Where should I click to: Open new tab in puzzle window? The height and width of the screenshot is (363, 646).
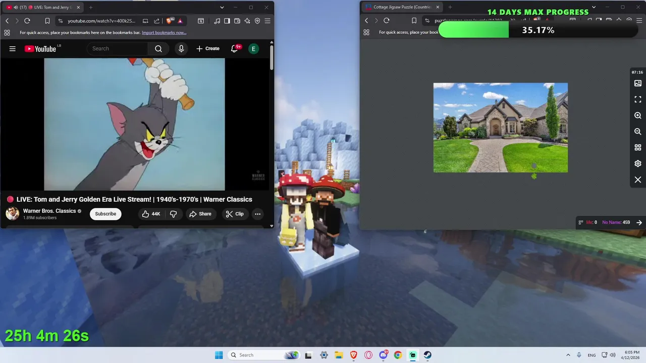(450, 8)
